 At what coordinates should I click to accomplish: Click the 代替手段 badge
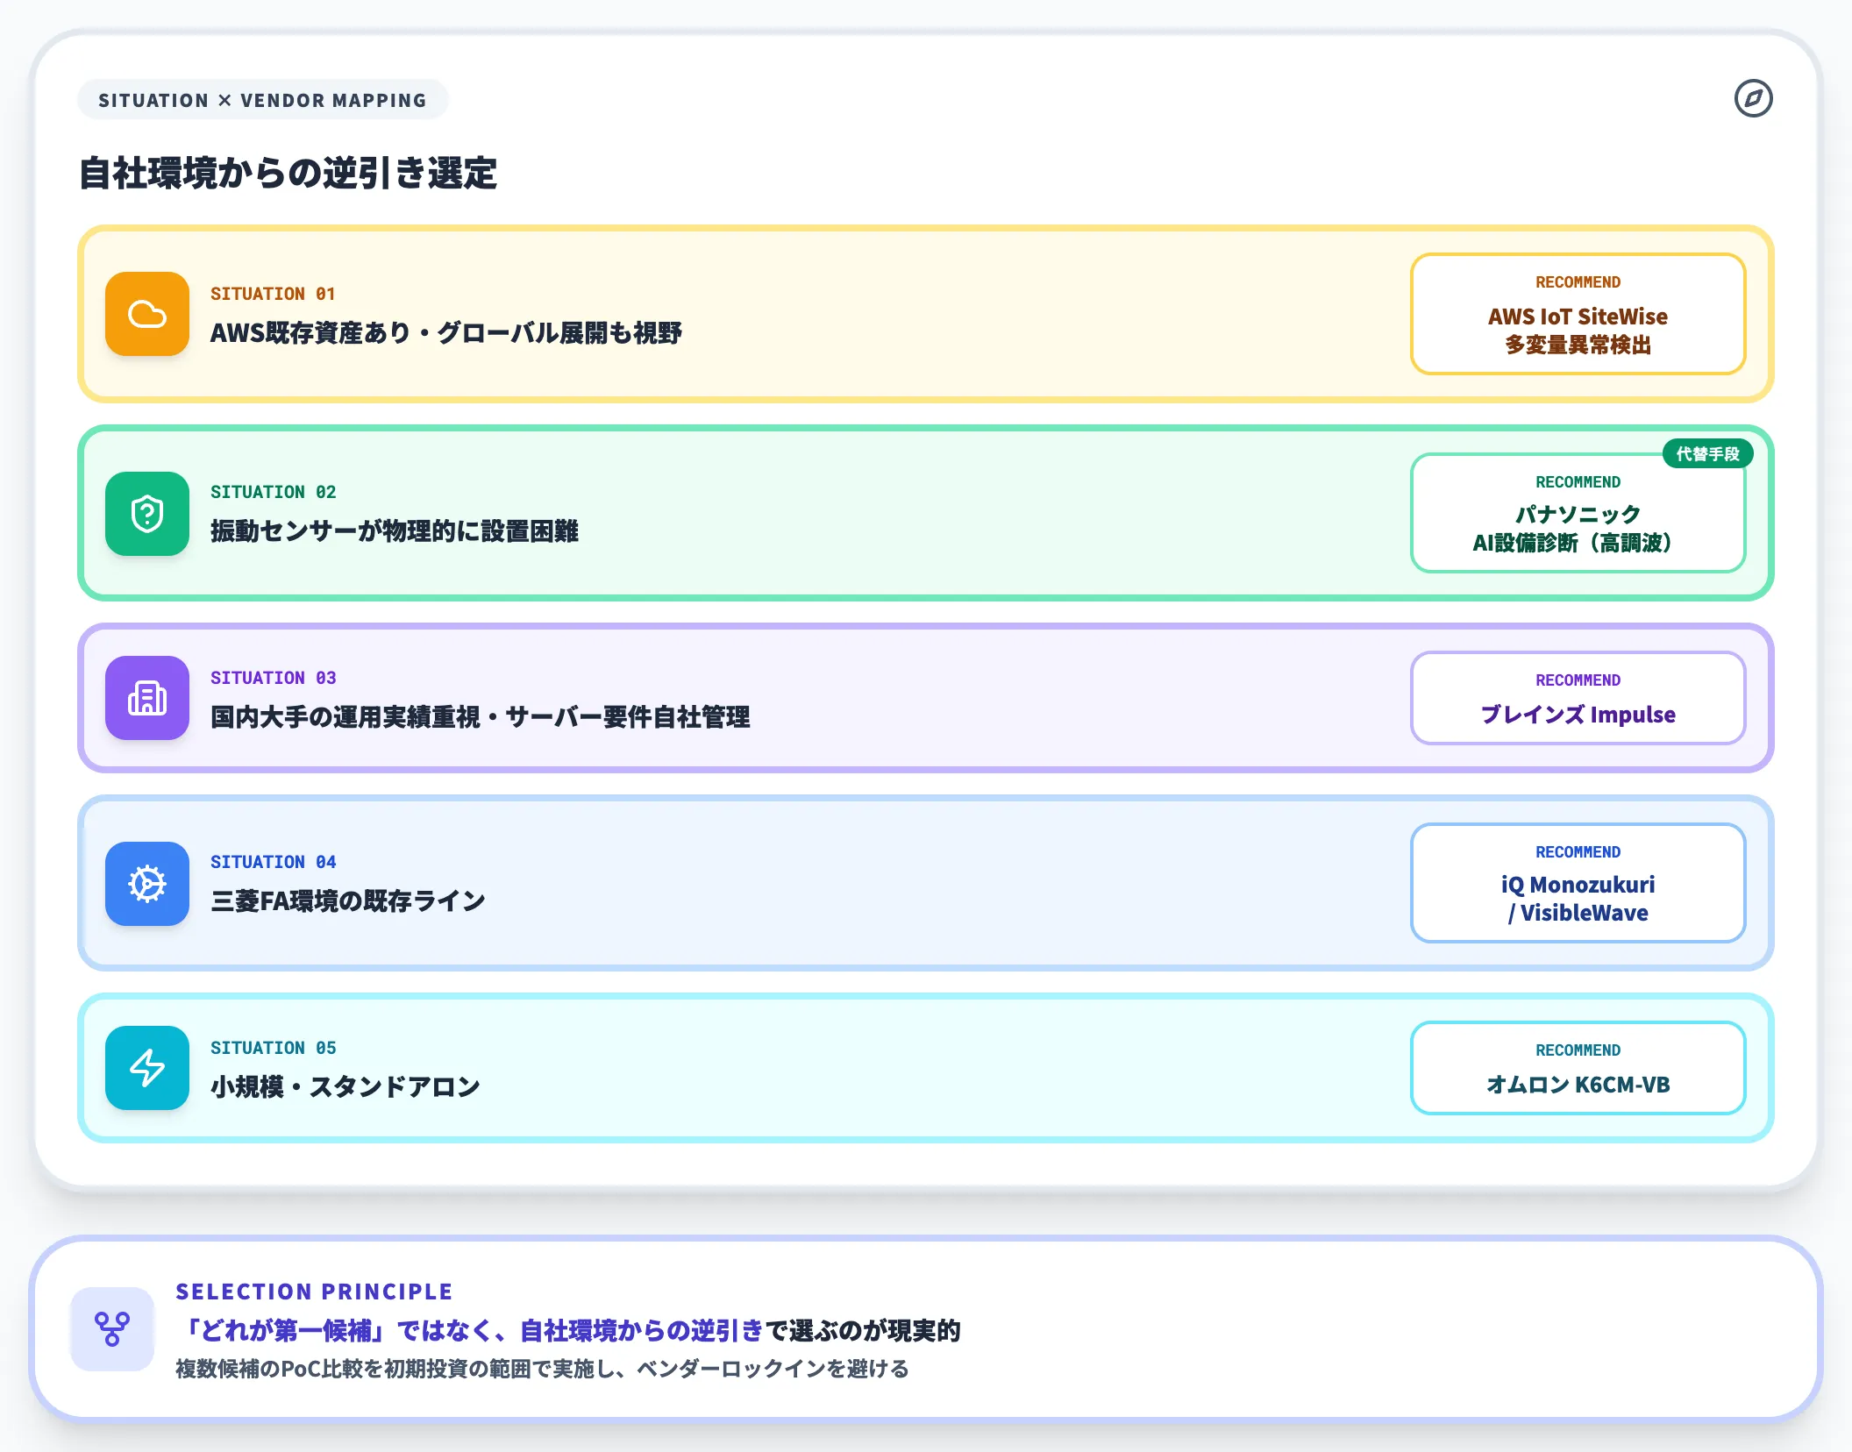tap(1707, 453)
